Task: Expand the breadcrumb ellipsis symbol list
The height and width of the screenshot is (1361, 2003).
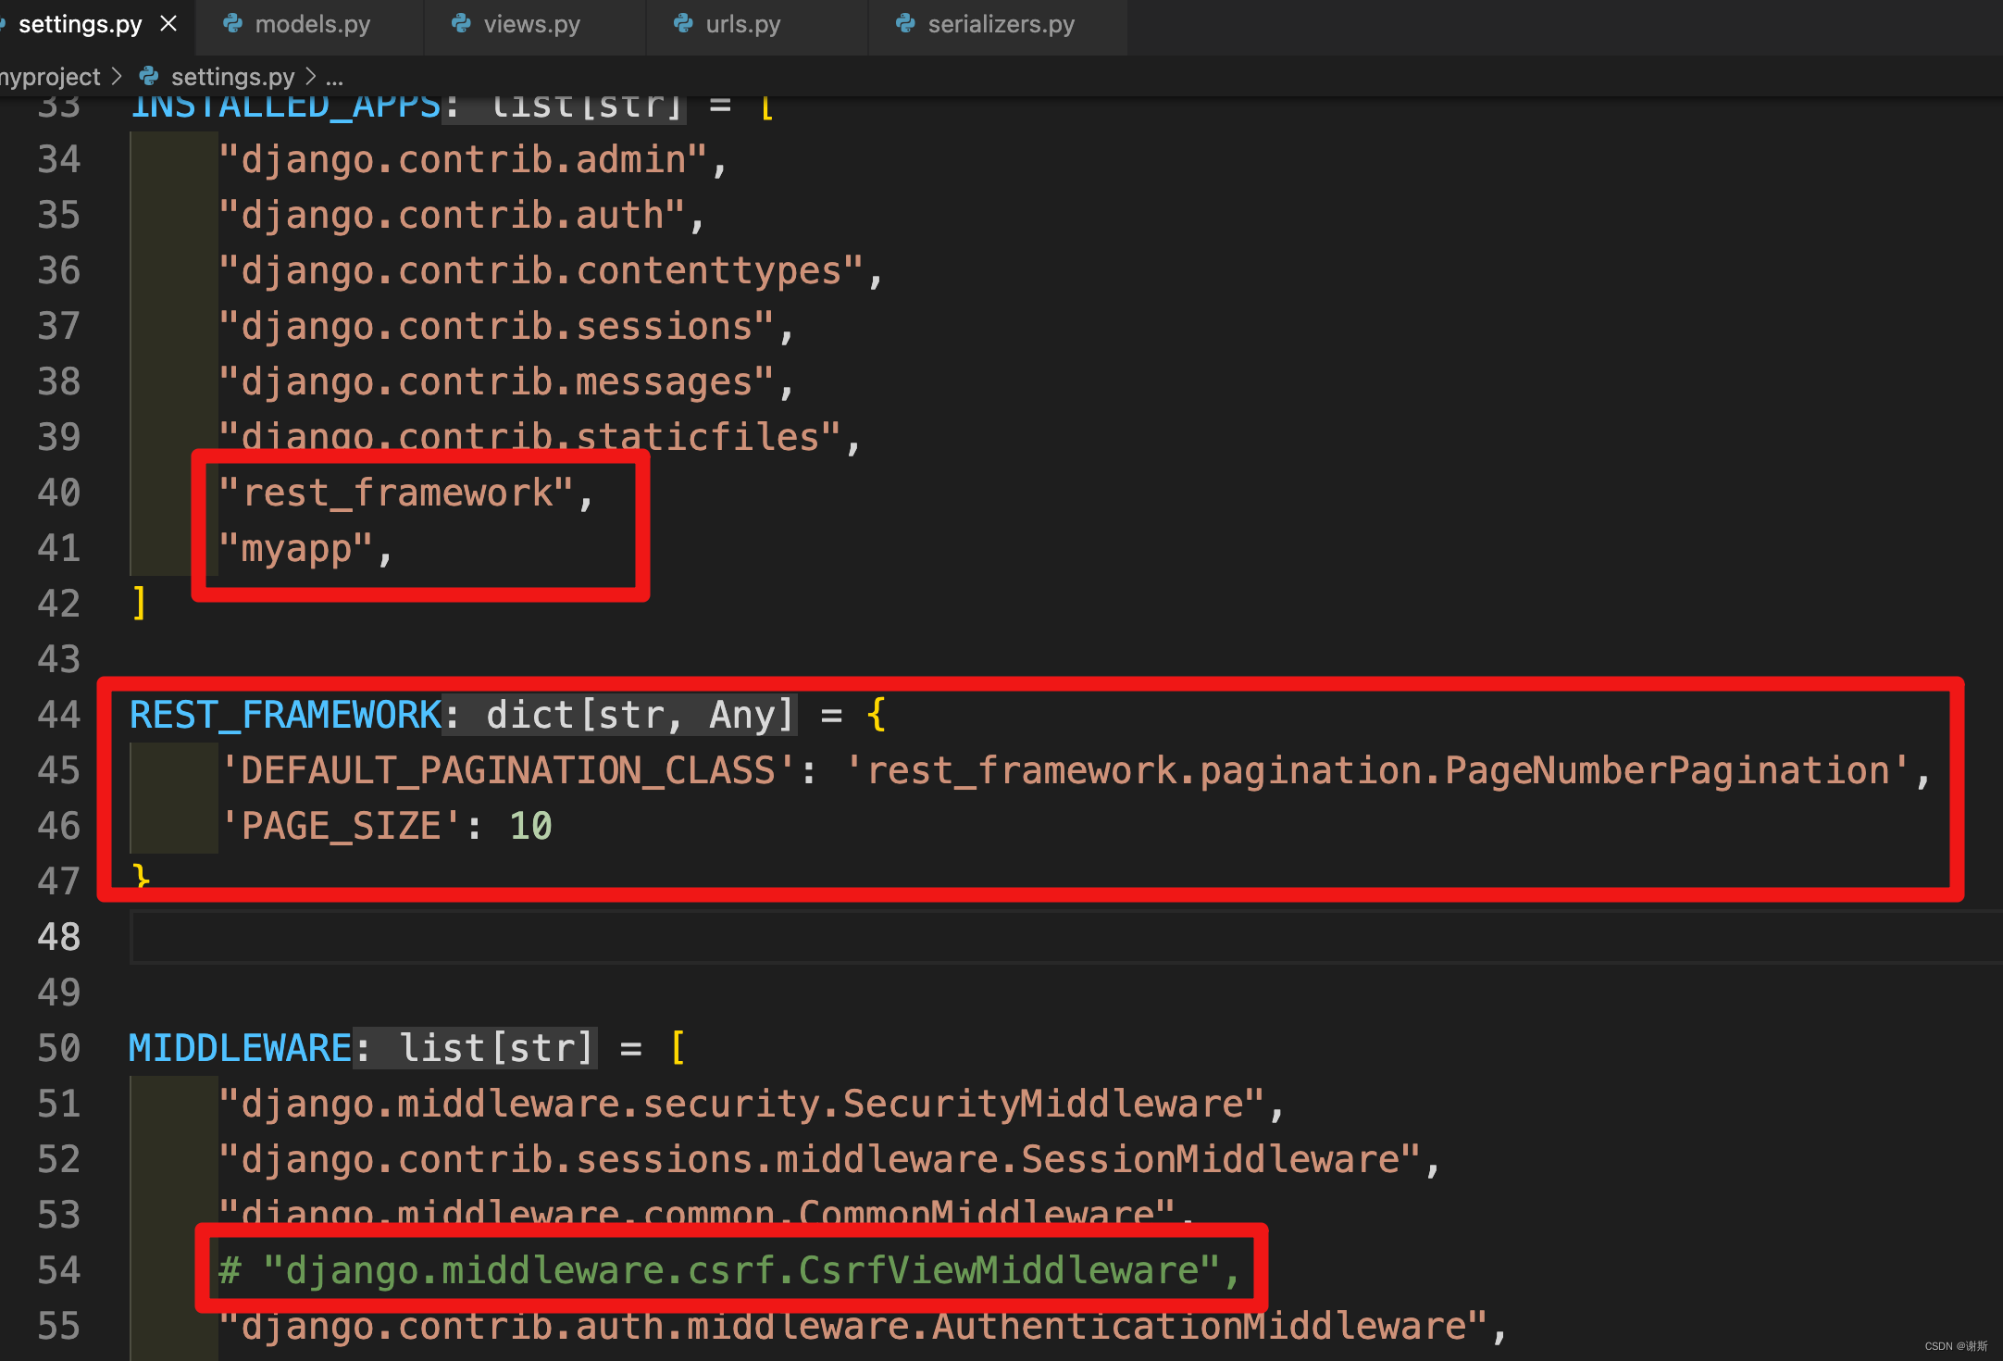Action: click(x=334, y=78)
